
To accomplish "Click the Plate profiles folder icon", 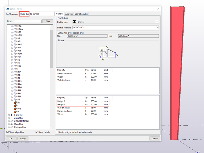I will point(12,127).
